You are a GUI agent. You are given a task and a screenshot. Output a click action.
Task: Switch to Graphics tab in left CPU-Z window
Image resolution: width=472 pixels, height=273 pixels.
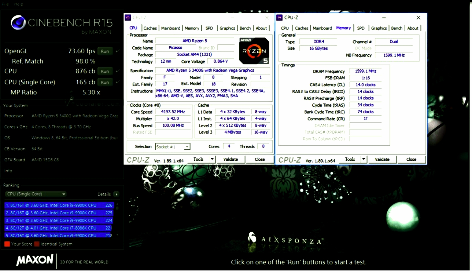227,28
